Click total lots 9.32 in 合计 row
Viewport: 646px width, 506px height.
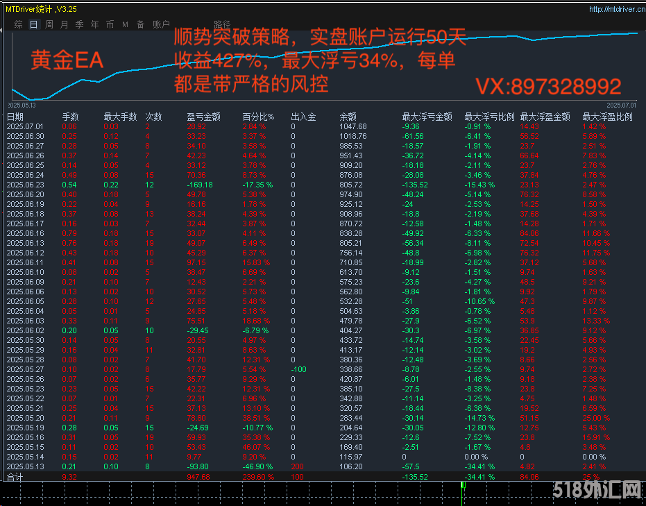point(69,477)
